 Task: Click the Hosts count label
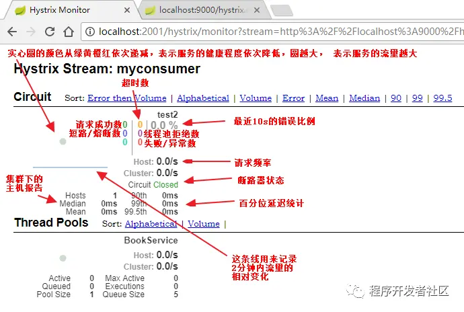(75, 196)
